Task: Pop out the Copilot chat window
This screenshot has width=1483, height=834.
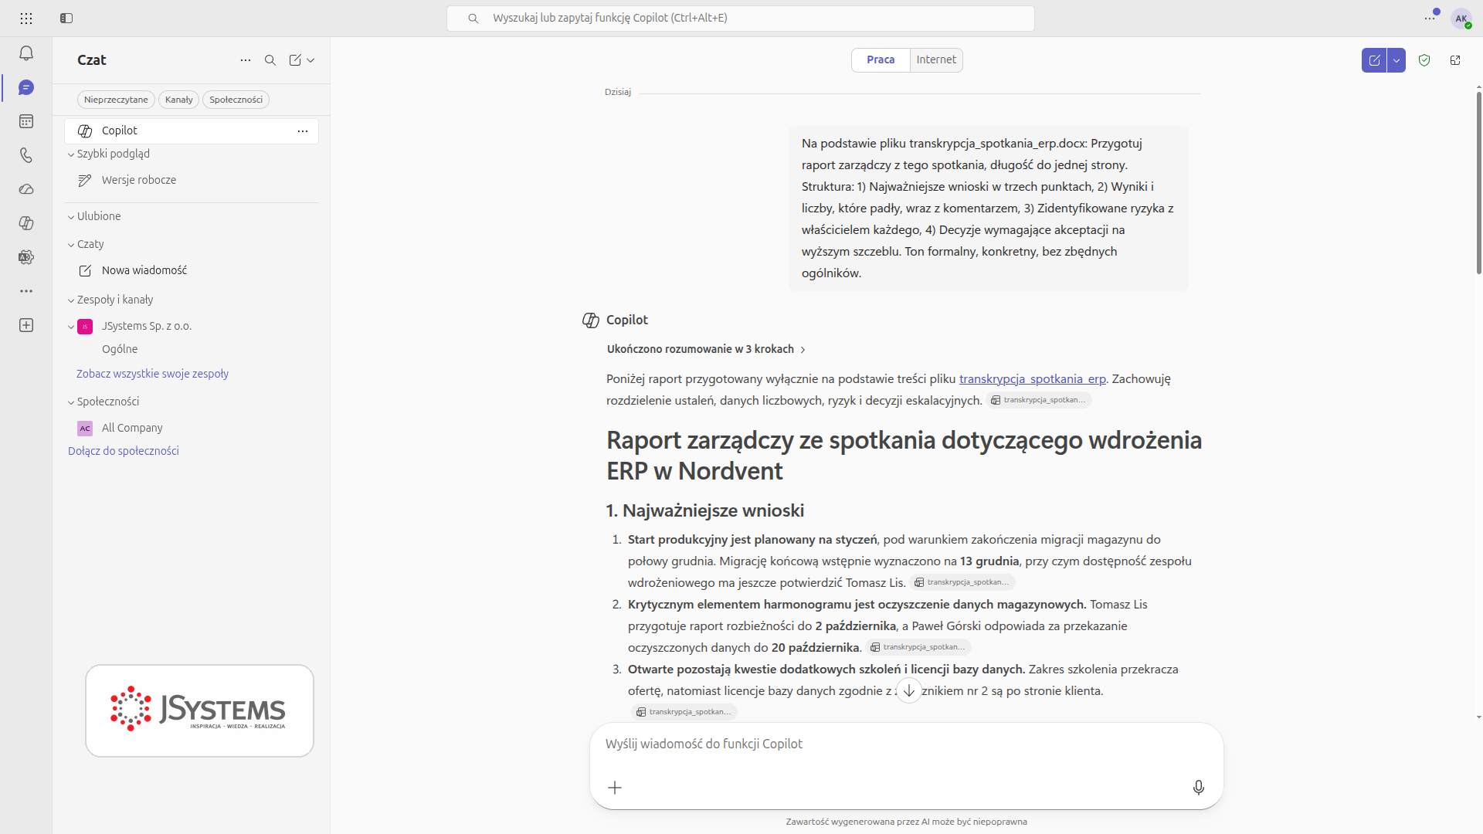Action: tap(1455, 60)
